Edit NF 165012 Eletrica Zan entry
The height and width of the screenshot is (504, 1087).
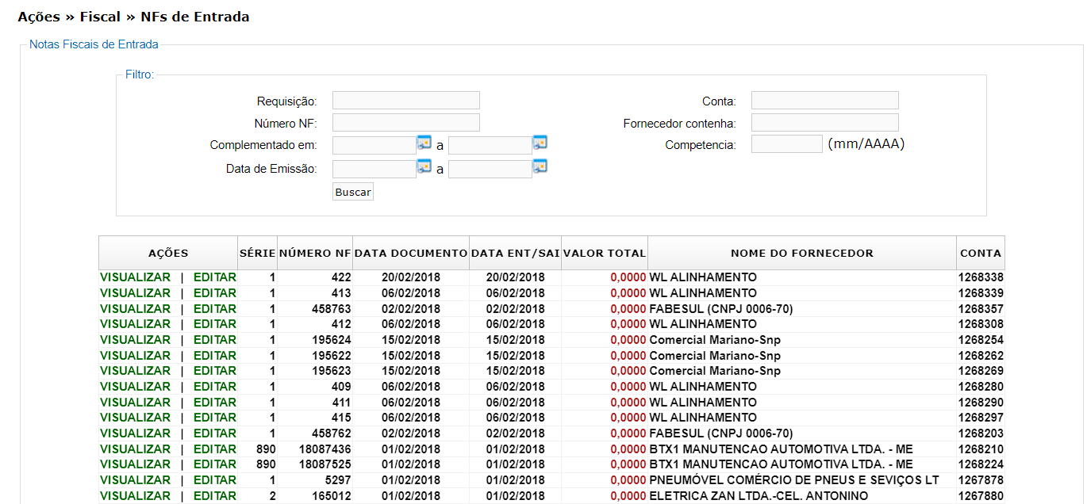tap(214, 496)
